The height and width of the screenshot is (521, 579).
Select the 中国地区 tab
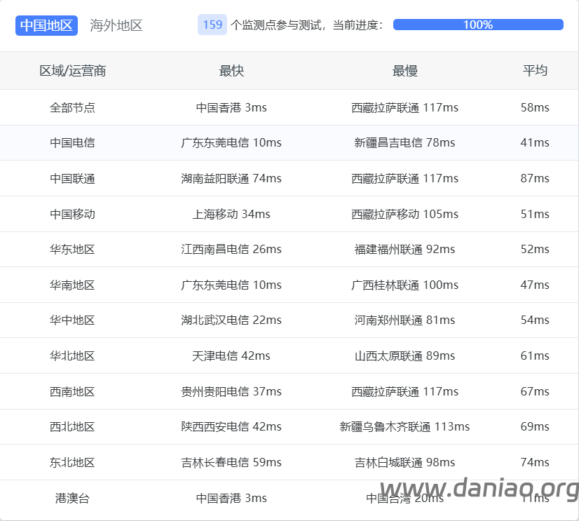(x=46, y=25)
